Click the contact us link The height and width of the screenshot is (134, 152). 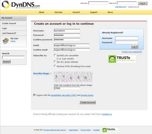pos(107,114)
